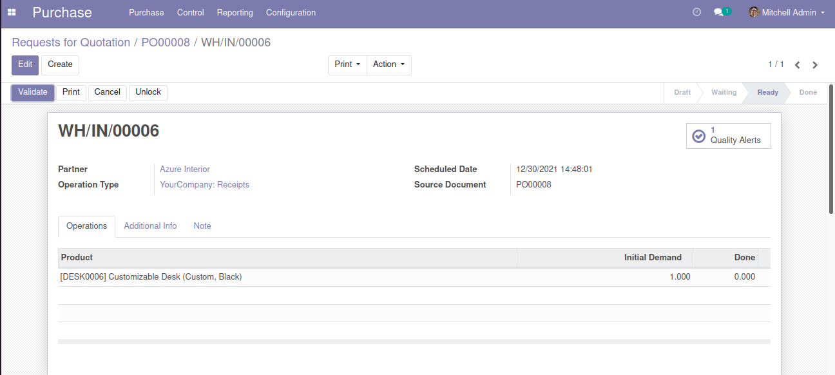Viewport: 835px width, 375px height.
Task: Open the apps grid menu icon
Action: click(x=12, y=12)
